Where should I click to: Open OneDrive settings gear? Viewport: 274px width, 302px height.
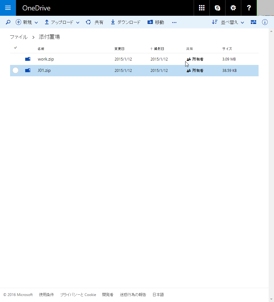click(x=233, y=8)
